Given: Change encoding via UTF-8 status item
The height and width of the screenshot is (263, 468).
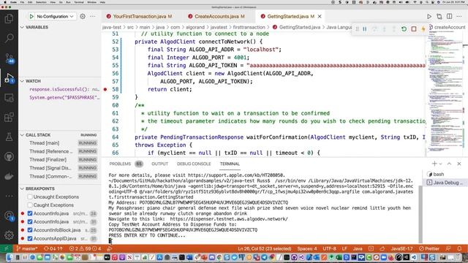Looking at the screenshot, I should point(330,248).
